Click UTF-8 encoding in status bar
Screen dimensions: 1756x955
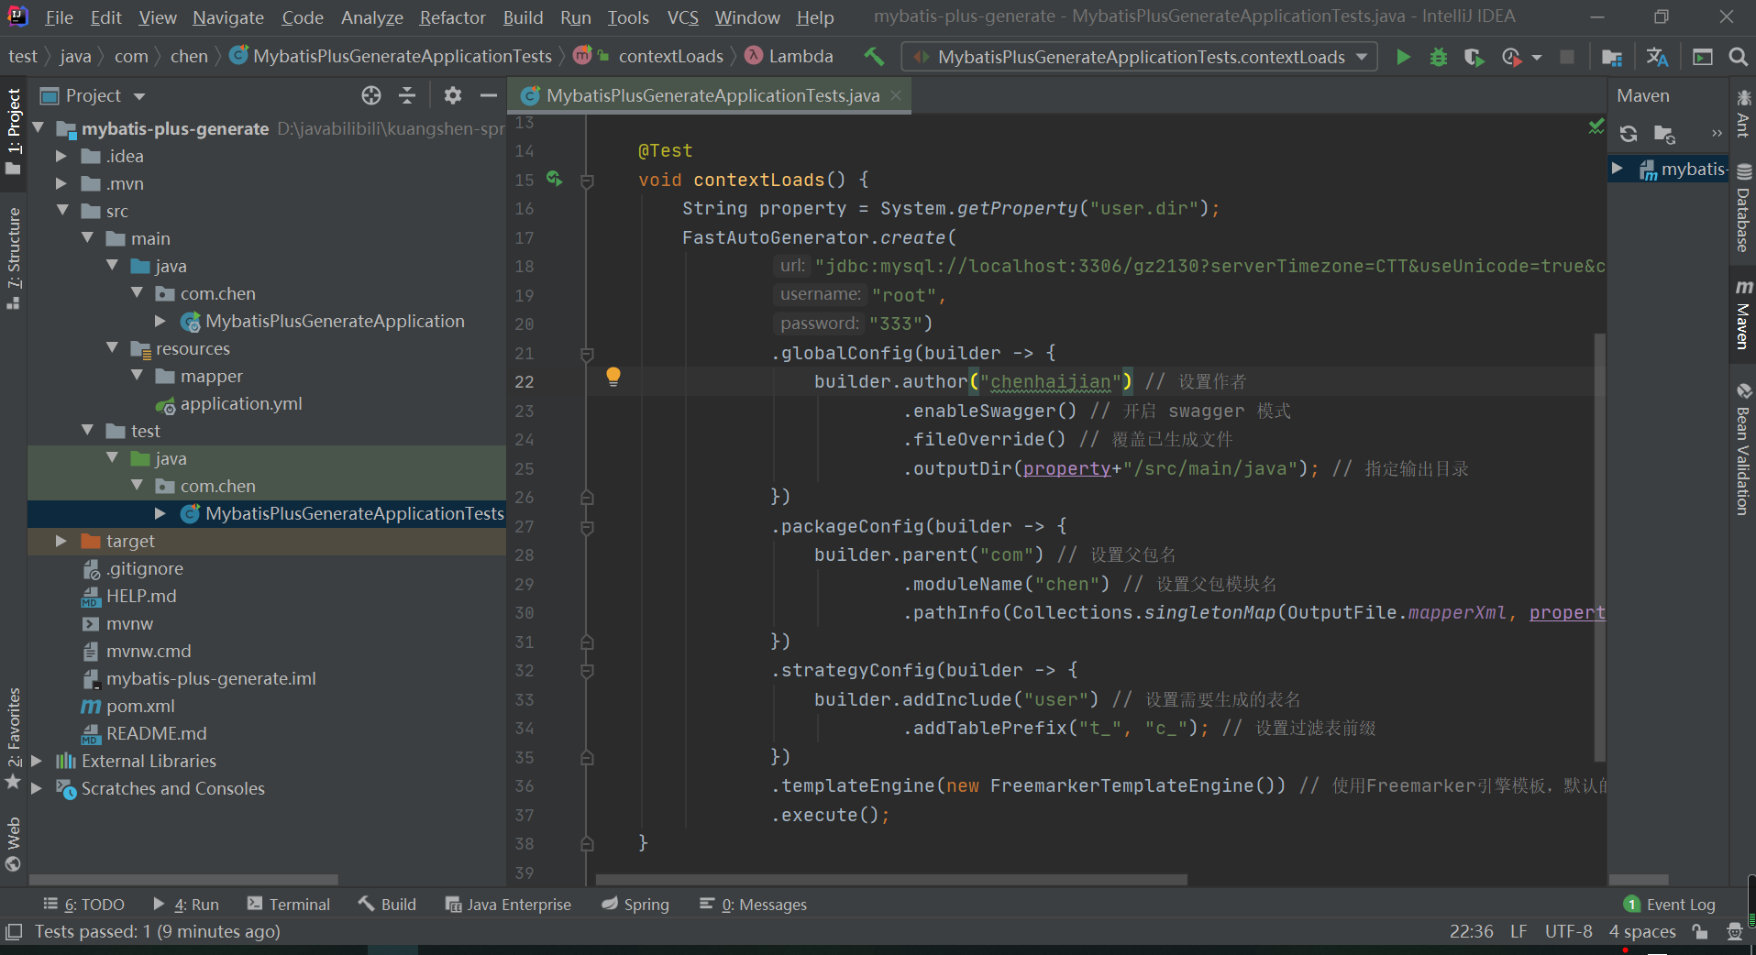tap(1568, 931)
